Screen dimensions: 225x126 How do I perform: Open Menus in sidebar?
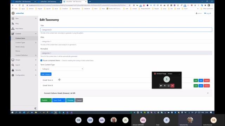(x=18, y=51)
